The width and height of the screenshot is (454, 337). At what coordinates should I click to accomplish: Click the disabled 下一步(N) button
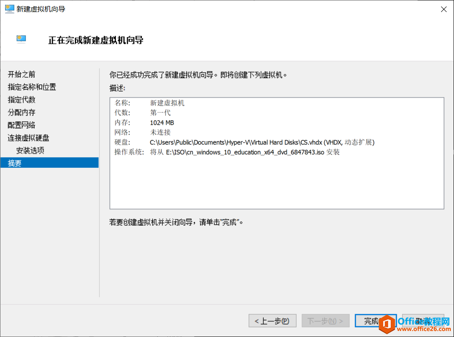click(x=326, y=321)
